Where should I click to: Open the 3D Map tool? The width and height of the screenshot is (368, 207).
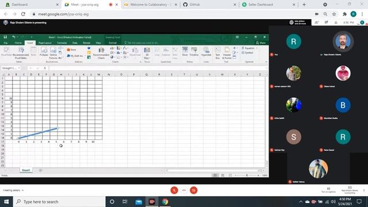pos(147,53)
